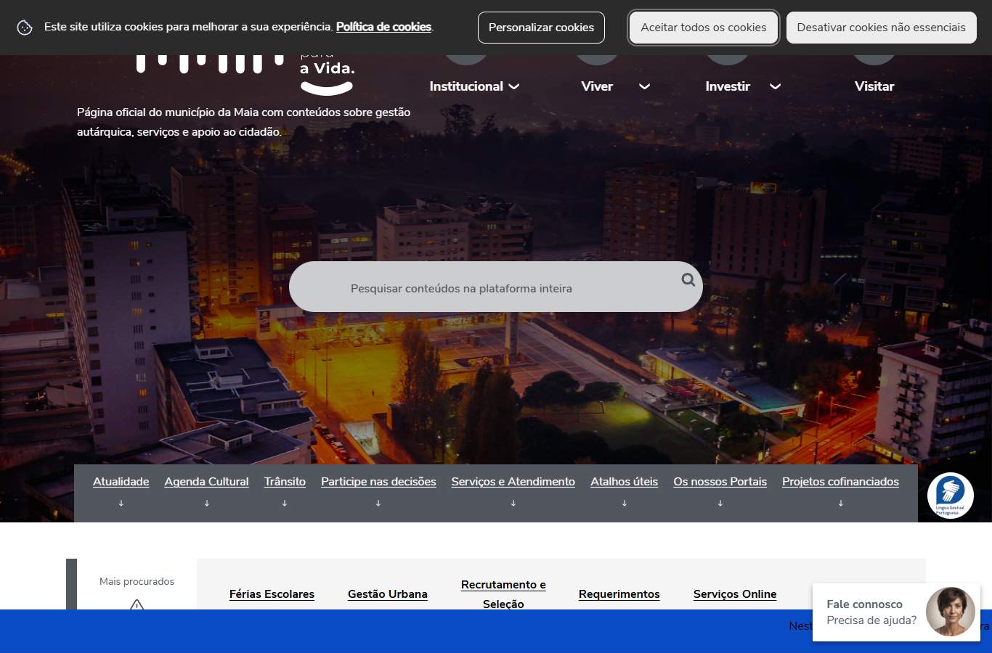Click the down arrow under Serviços e Atendimento
The height and width of the screenshot is (653, 992).
(x=513, y=503)
